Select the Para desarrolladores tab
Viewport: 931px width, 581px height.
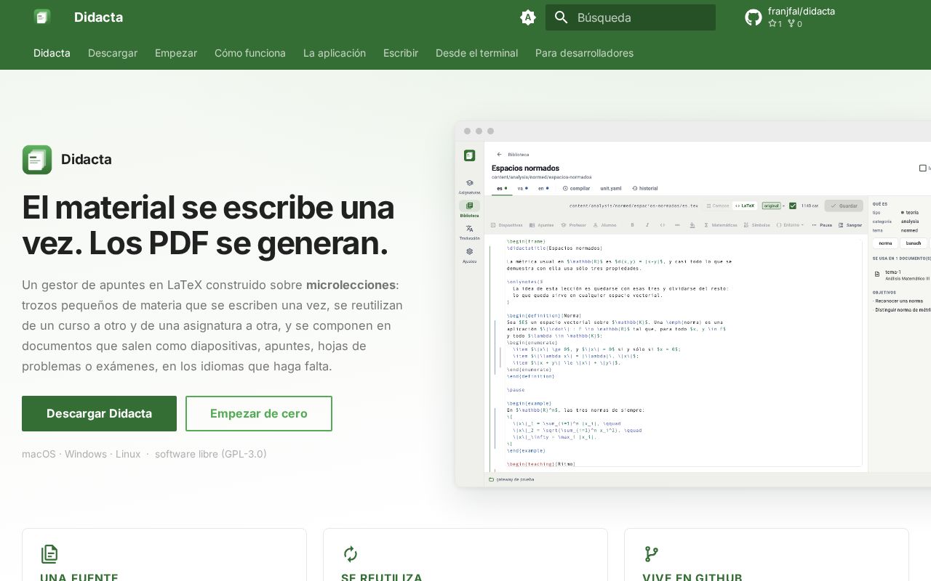pos(584,53)
